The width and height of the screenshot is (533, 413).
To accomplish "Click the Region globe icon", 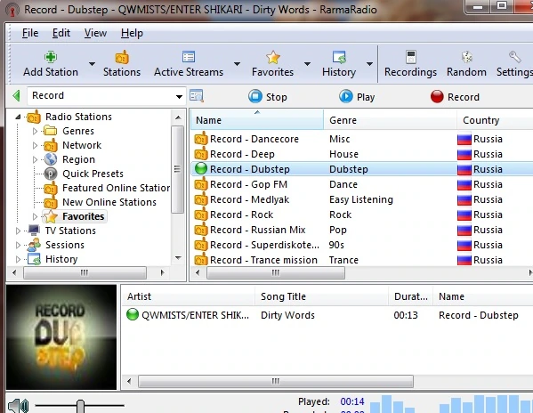I will pyautogui.click(x=51, y=159).
